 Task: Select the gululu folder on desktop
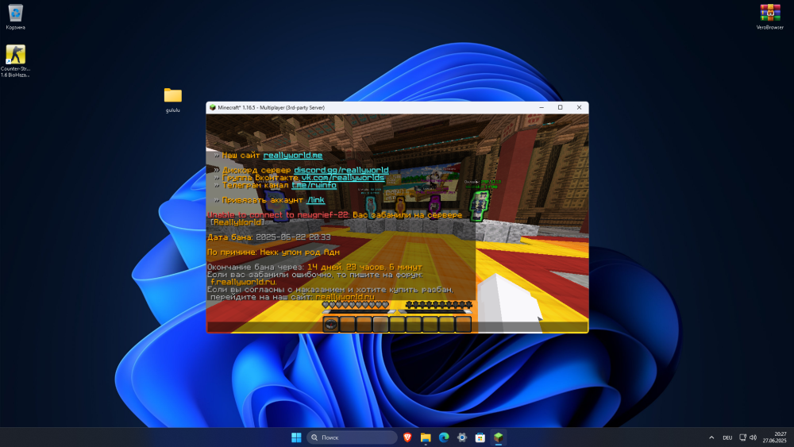click(172, 100)
